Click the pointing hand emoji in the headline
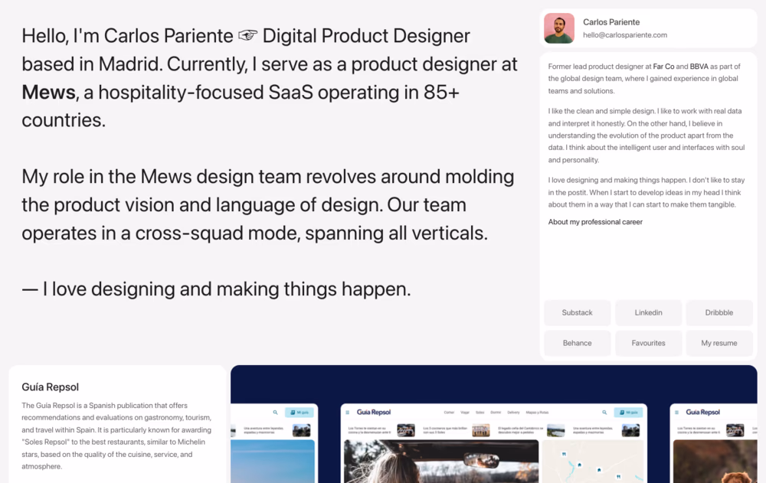Screen dimensions: 766x483 (x=247, y=36)
